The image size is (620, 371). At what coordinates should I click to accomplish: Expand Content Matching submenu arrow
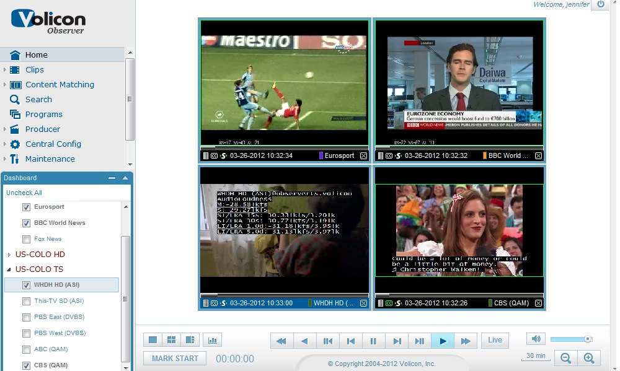click(4, 85)
